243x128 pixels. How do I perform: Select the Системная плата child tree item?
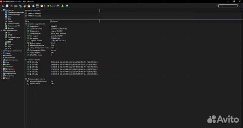click(13, 37)
